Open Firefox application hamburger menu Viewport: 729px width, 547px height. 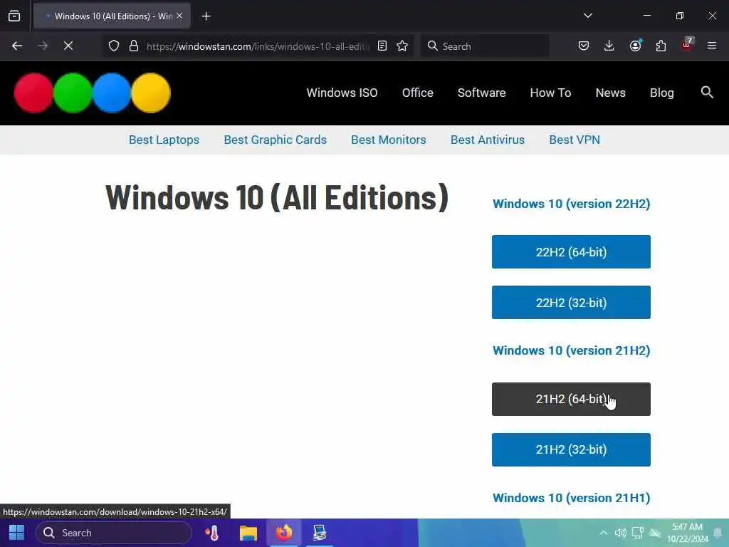(712, 46)
